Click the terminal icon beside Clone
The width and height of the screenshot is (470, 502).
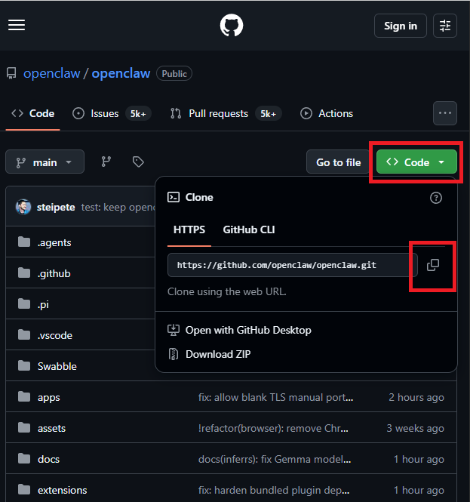click(x=174, y=197)
